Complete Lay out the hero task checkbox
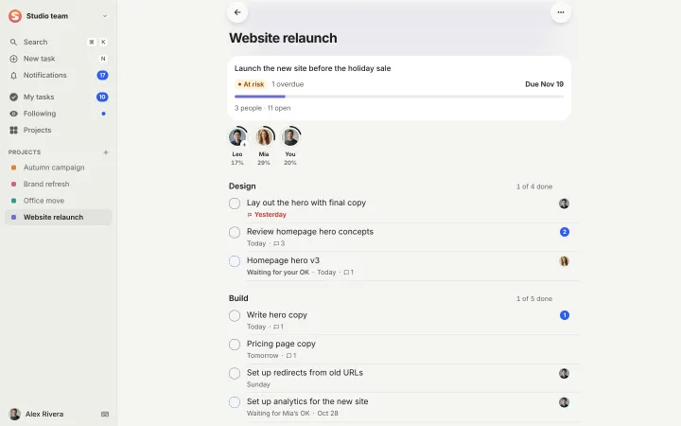This screenshot has width=681, height=426. (235, 204)
